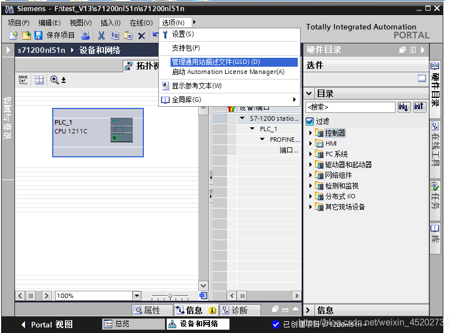Open the 在线工具 side tab
The image size is (455, 333).
click(x=435, y=149)
